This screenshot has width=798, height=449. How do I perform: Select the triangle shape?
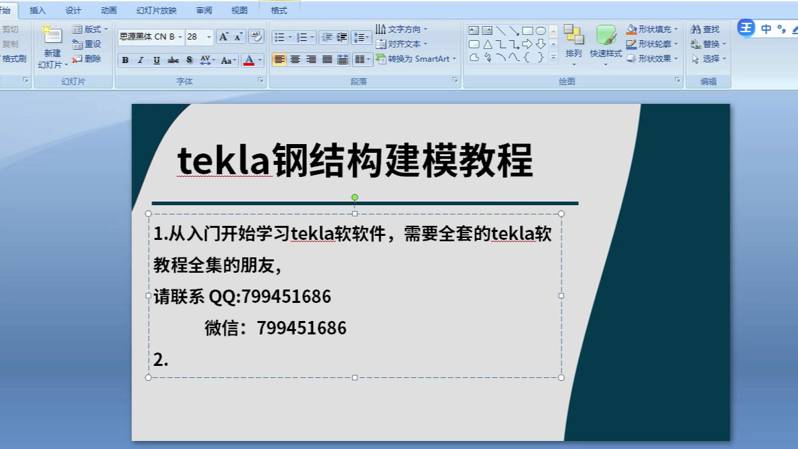(x=488, y=44)
